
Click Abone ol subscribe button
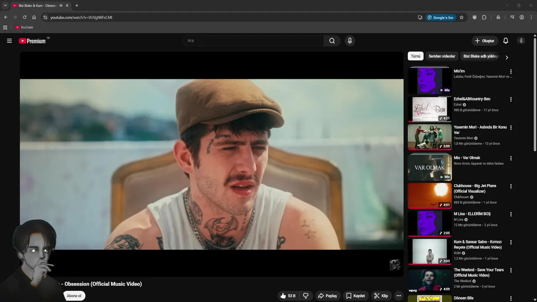click(x=74, y=296)
